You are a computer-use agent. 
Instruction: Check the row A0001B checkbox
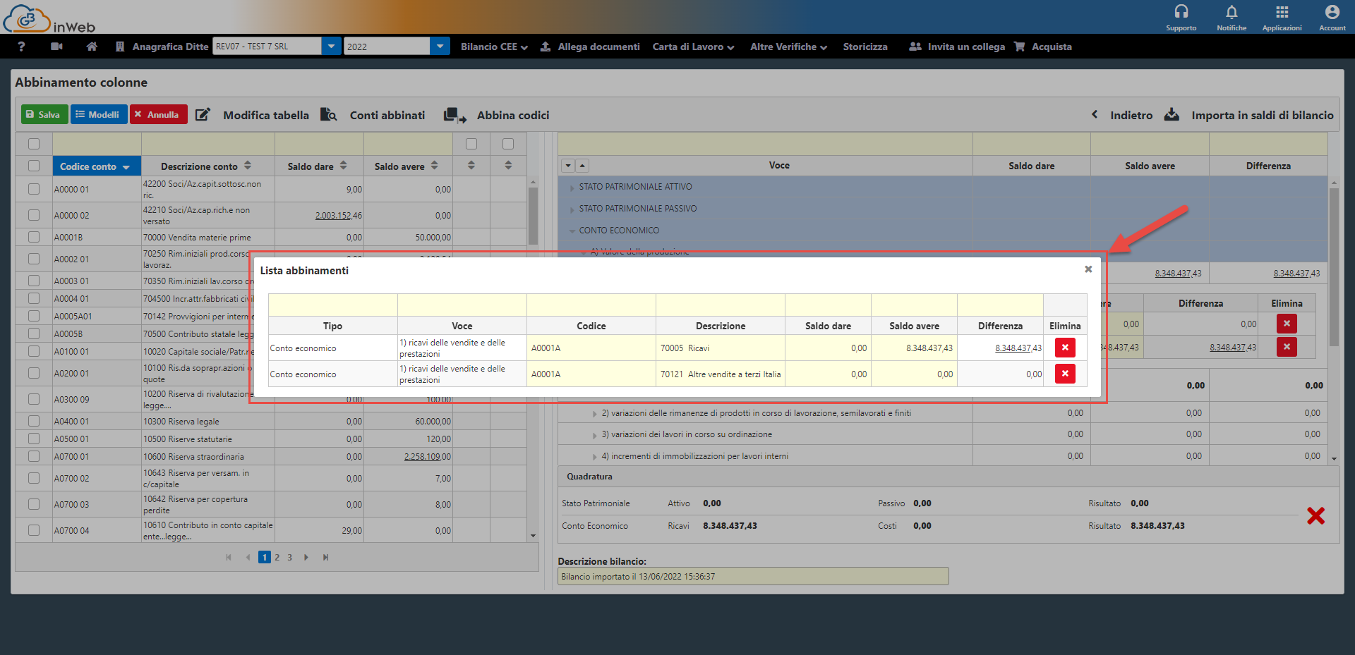[34, 237]
